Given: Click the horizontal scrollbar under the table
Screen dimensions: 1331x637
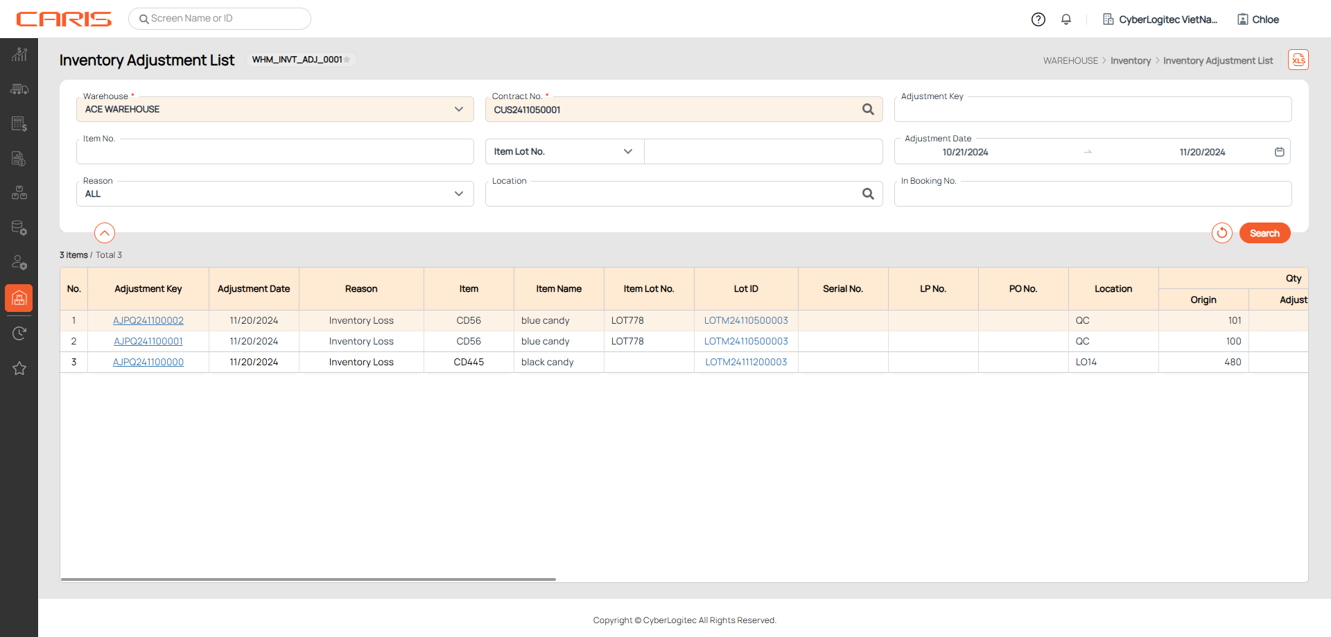Looking at the screenshot, I should (308, 579).
